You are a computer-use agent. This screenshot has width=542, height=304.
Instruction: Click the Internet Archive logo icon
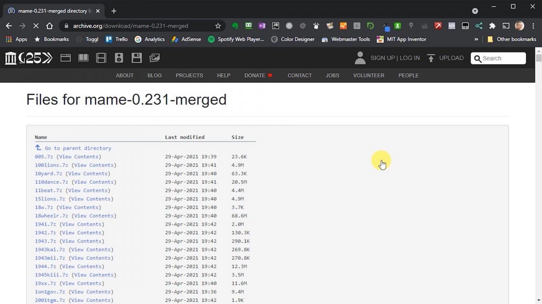pos(10,58)
